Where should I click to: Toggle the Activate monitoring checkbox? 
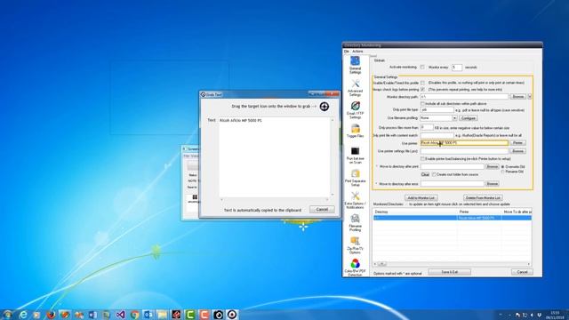(422, 68)
